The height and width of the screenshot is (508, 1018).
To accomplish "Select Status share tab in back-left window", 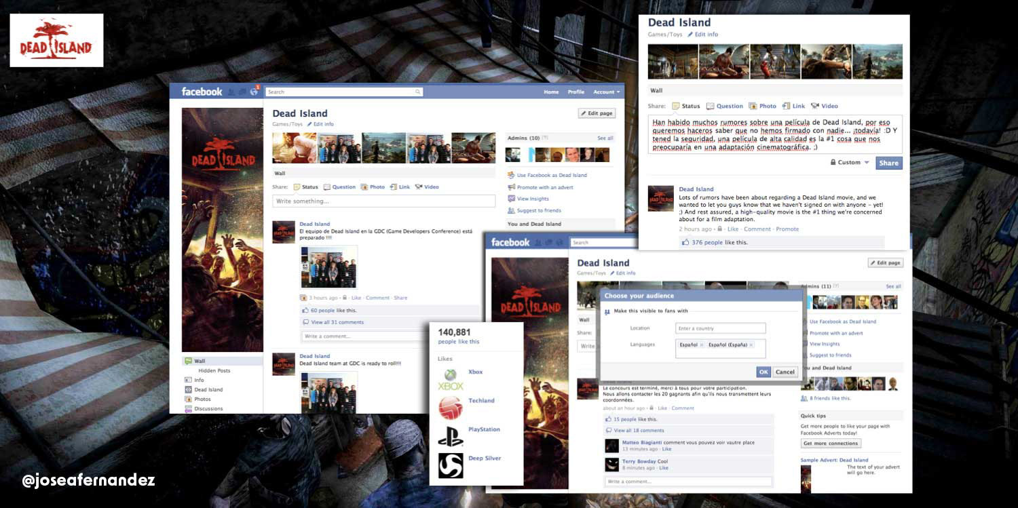I will 305,187.
